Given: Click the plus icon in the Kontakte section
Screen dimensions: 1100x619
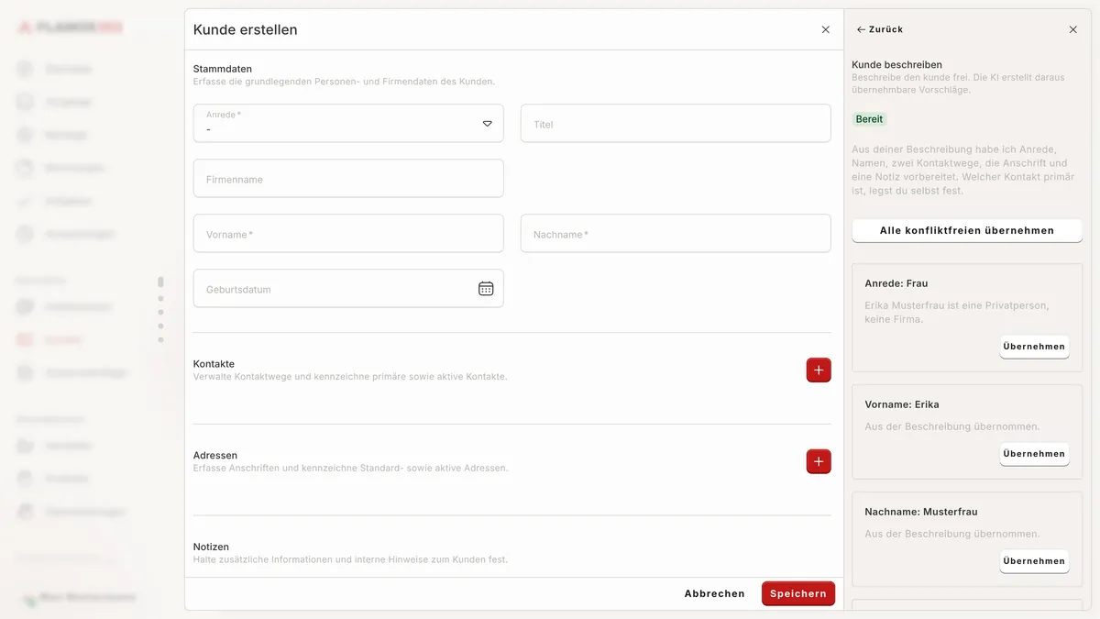Looking at the screenshot, I should [819, 370].
